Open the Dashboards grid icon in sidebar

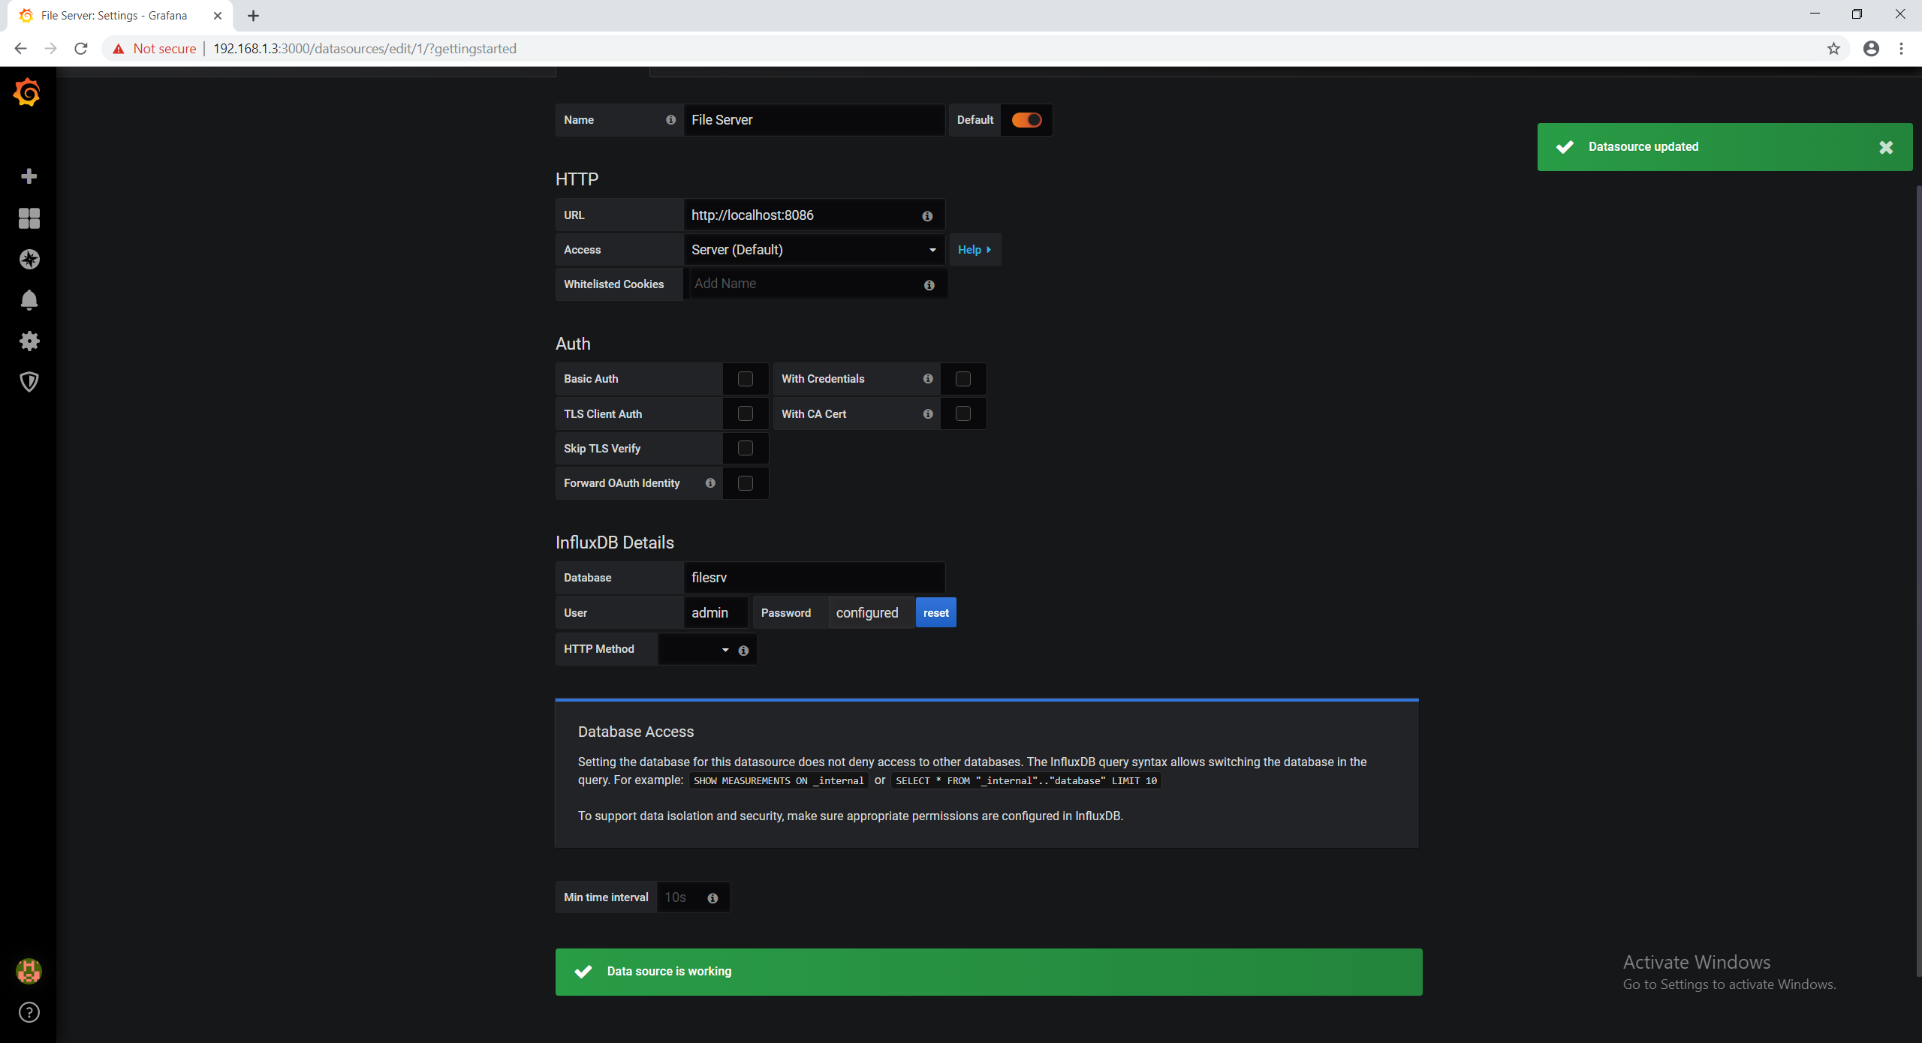pyautogui.click(x=29, y=218)
